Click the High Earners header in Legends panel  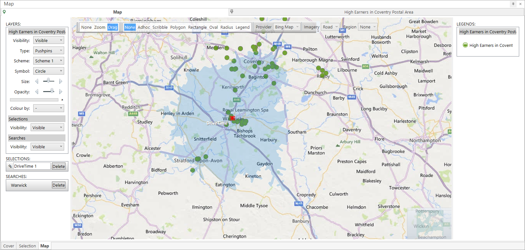point(488,32)
